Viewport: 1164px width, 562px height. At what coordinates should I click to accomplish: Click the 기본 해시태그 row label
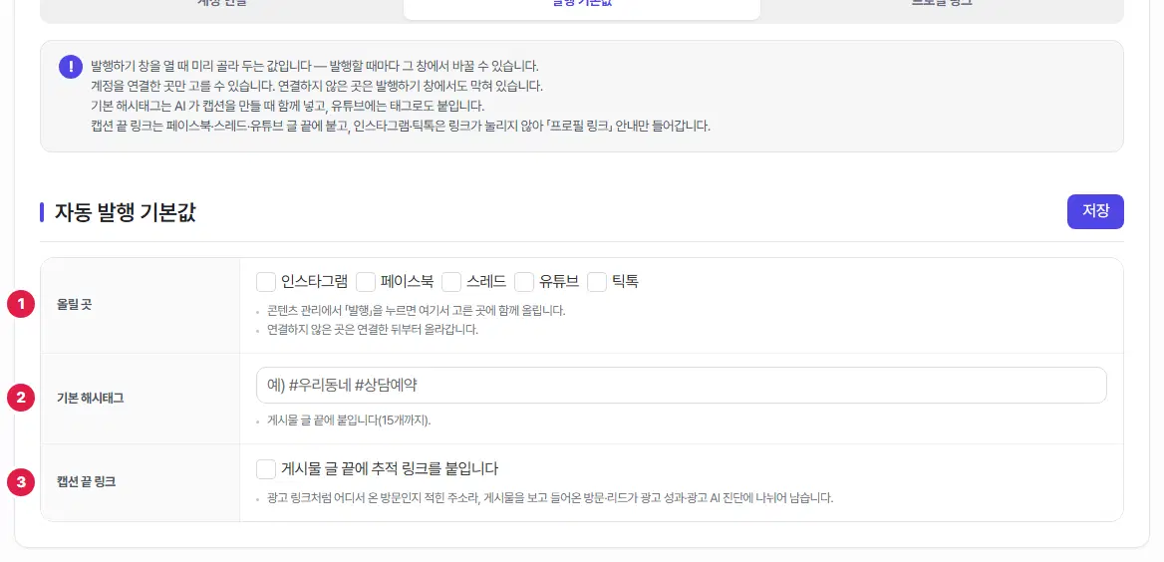[x=91, y=398]
